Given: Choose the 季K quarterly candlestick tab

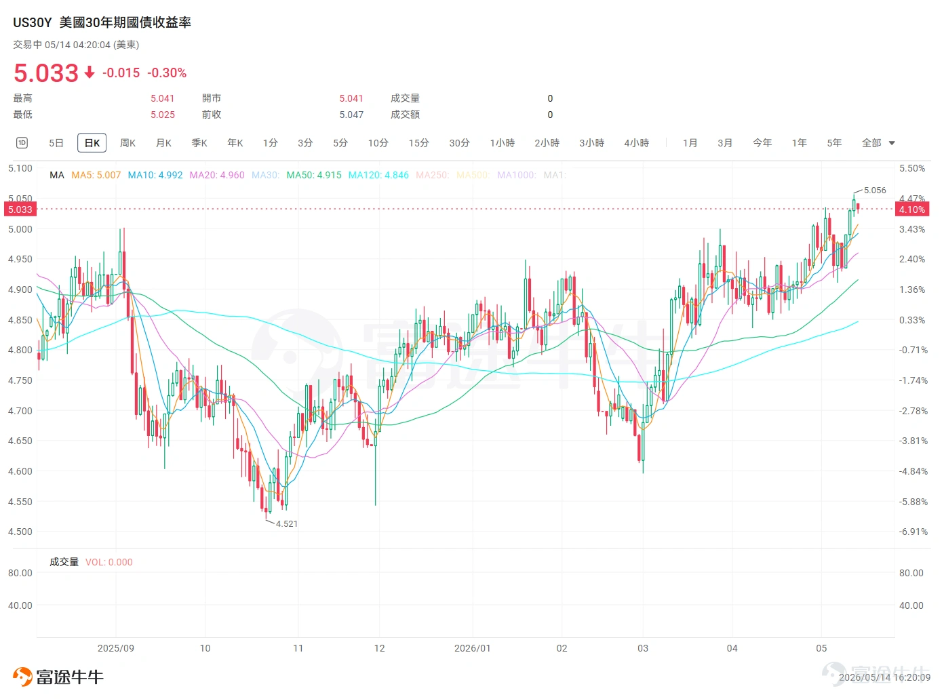Looking at the screenshot, I should pyautogui.click(x=199, y=143).
